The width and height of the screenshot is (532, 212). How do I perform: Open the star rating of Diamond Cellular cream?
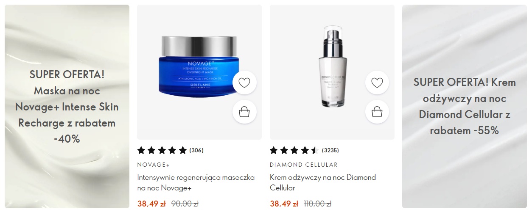pyautogui.click(x=294, y=150)
